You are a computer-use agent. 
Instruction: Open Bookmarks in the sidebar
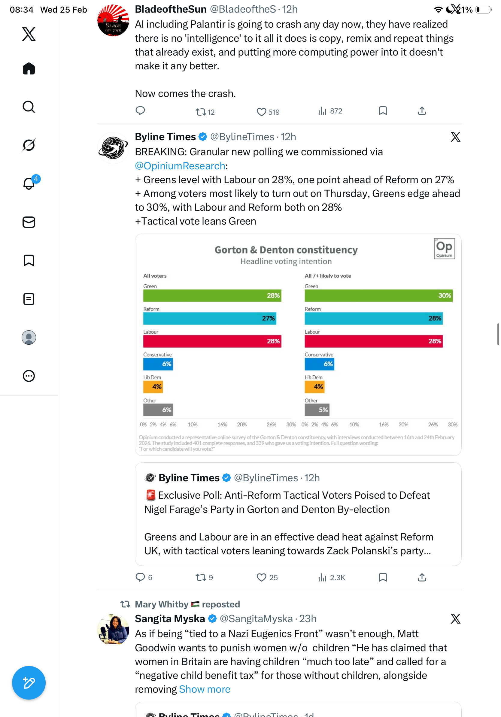point(29,260)
